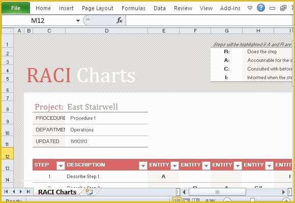Image resolution: width=295 pixels, height=203 pixels.
Task: Open Excel Help question mark icon
Action: (x=261, y=8)
